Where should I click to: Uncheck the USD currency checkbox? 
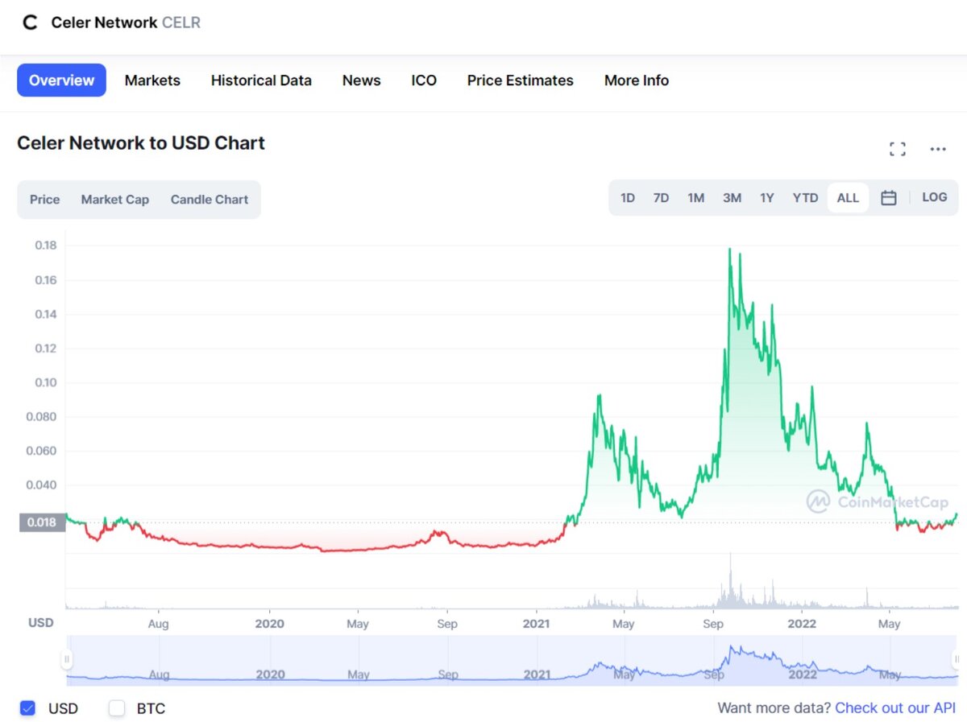[27, 708]
